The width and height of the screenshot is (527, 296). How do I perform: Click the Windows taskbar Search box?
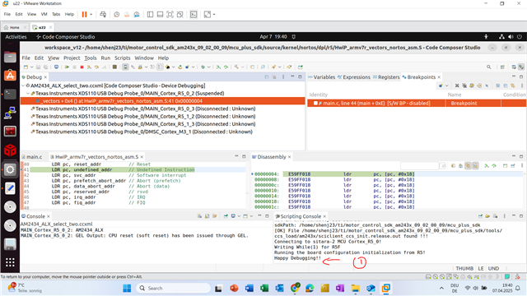[174, 288]
